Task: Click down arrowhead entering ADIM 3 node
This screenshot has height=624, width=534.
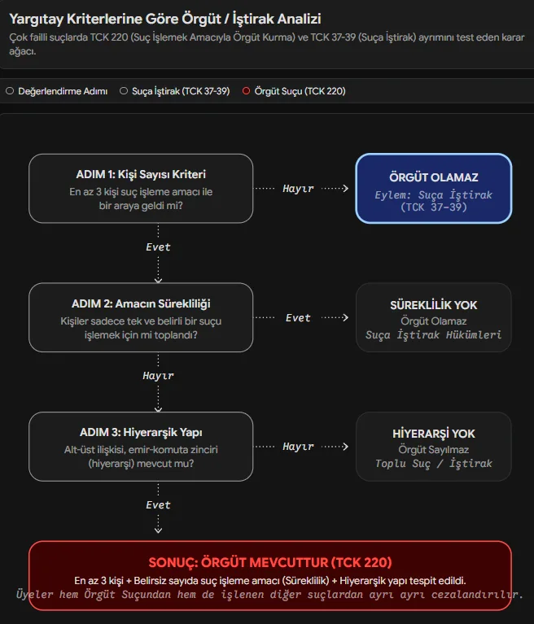Action: 158,409
